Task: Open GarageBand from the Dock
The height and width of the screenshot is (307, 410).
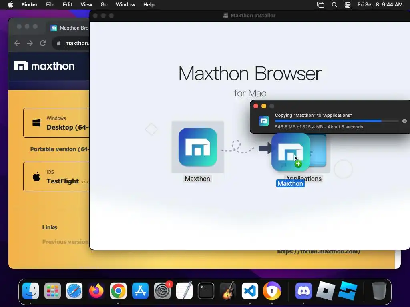Action: (x=228, y=291)
